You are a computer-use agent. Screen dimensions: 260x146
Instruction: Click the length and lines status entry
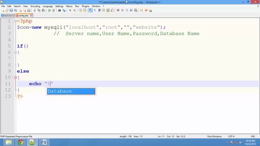(131, 136)
